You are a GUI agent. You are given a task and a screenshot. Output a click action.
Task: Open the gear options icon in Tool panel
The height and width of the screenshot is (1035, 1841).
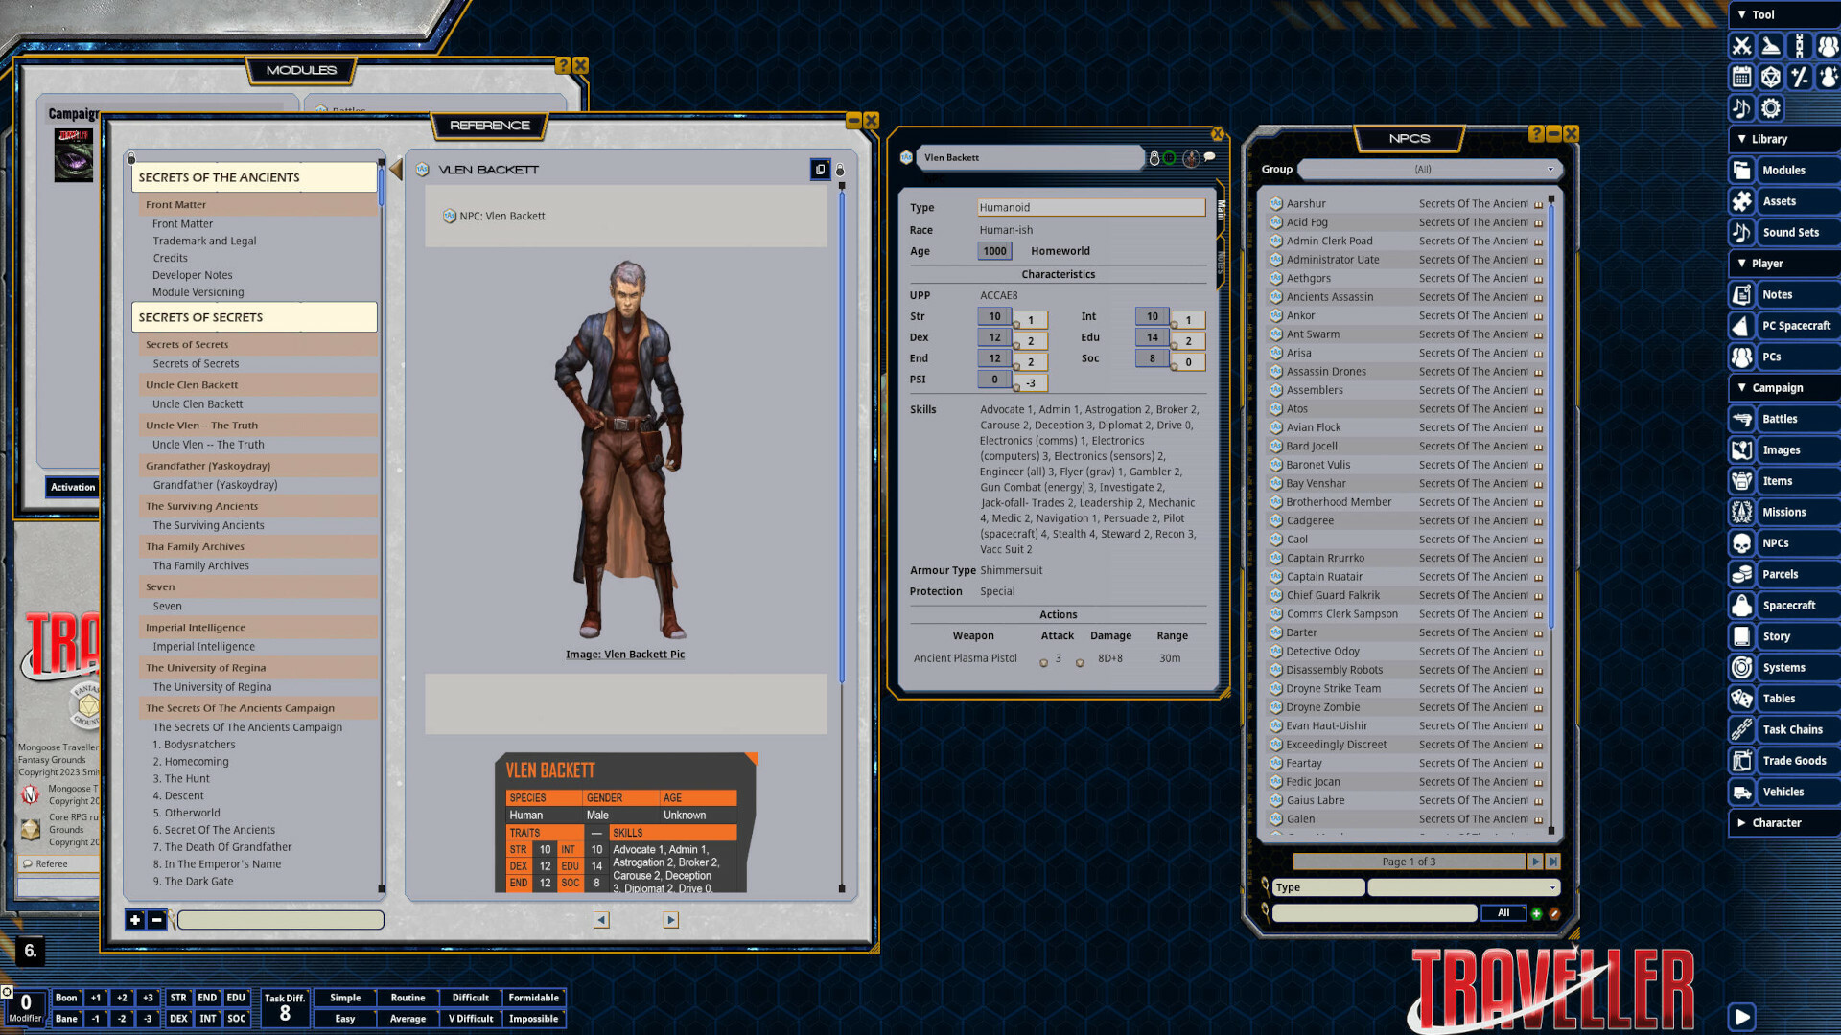(1770, 108)
